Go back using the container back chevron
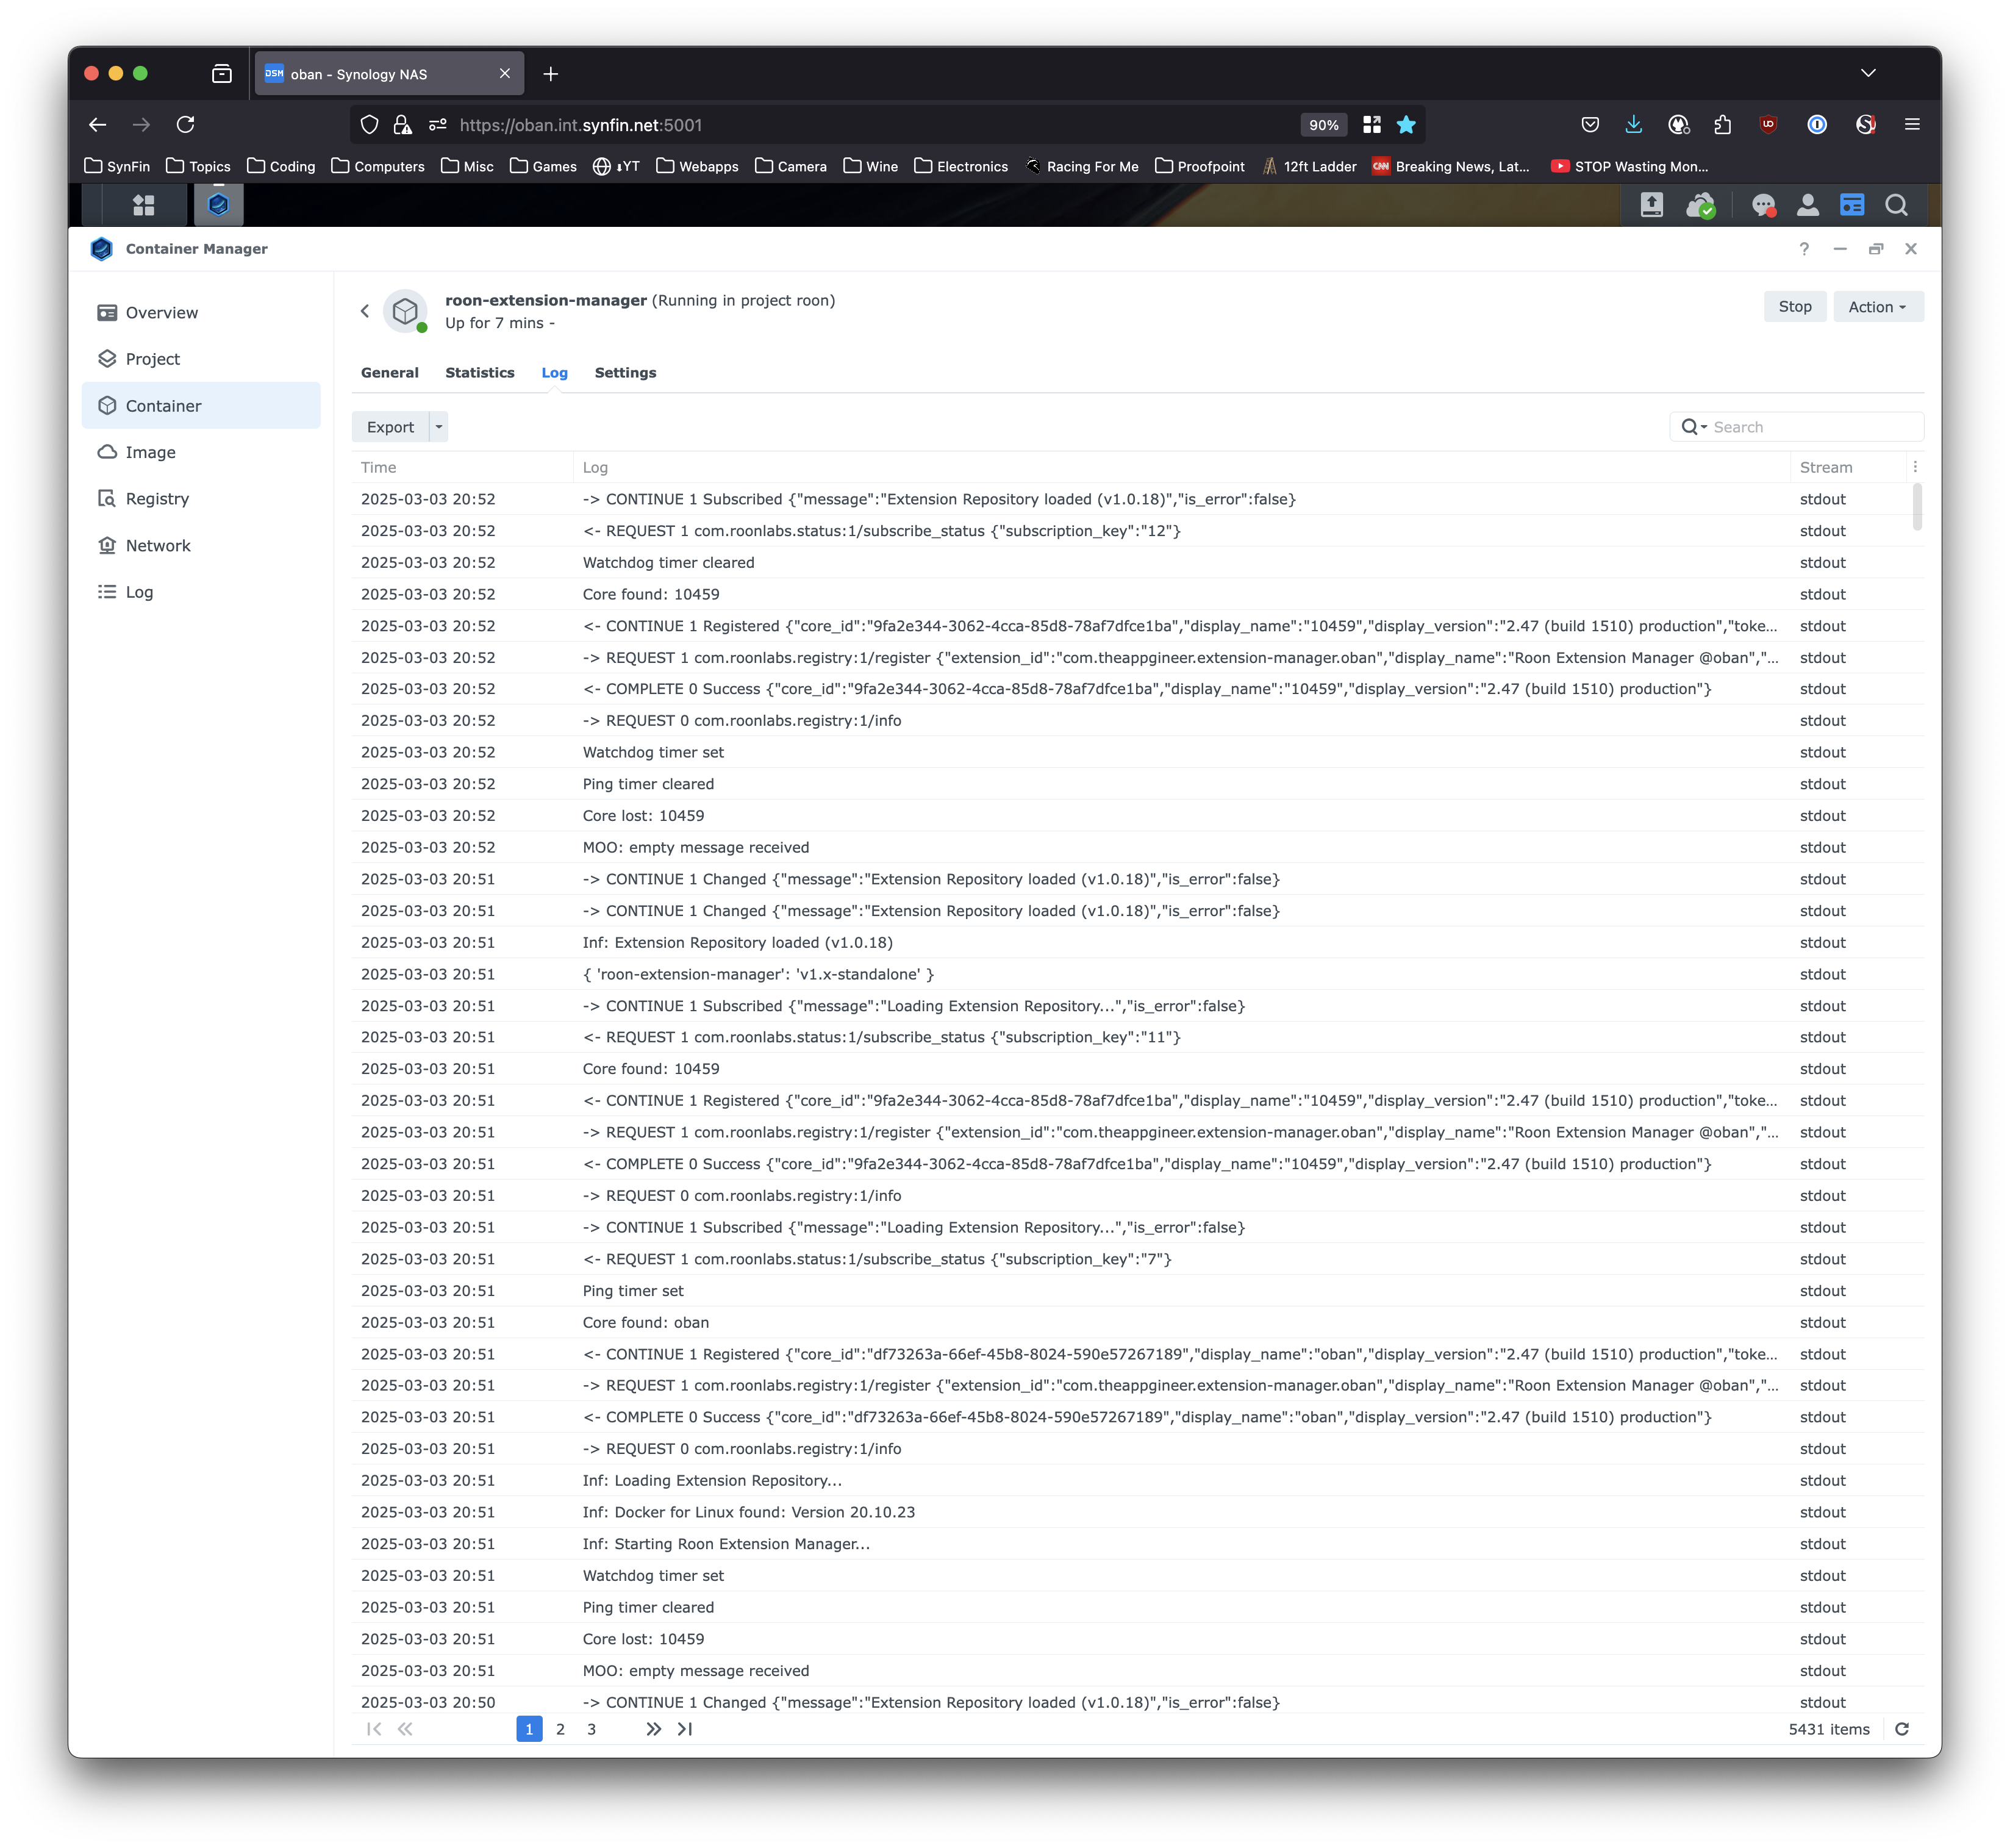This screenshot has width=2010, height=1848. (365, 311)
